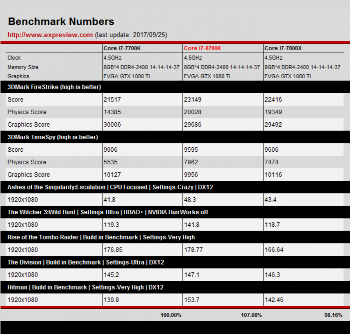Open the http://www.expreview.com link
This screenshot has height=334, width=350.
(50, 35)
